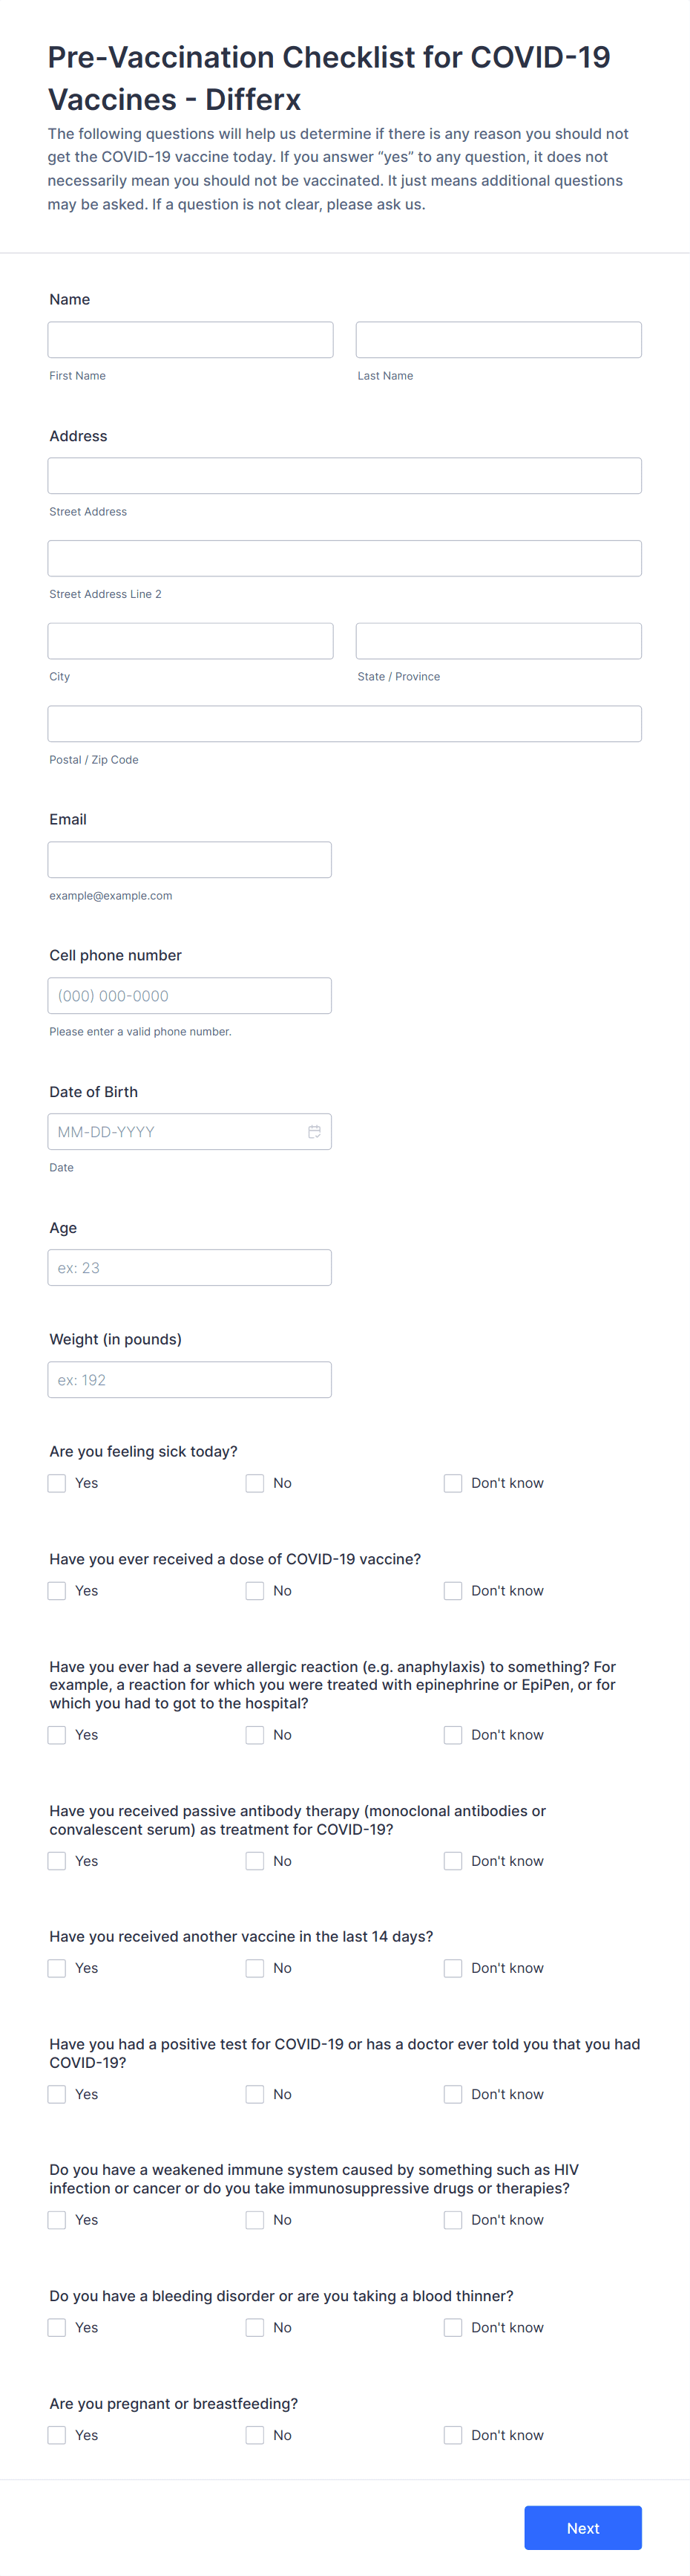Check Don't know for passive antibody therapy
Viewport: 690px width, 2576px height.
[x=453, y=1861]
